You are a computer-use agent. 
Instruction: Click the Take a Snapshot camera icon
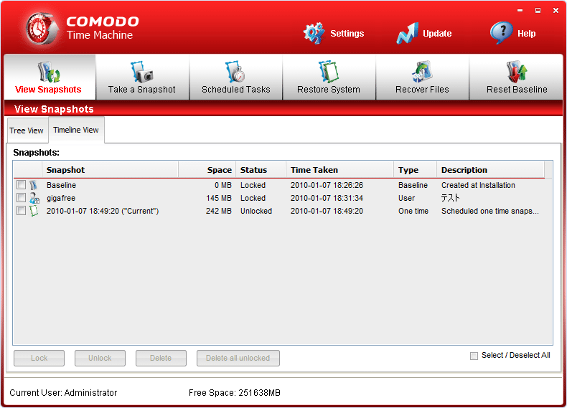[142, 72]
